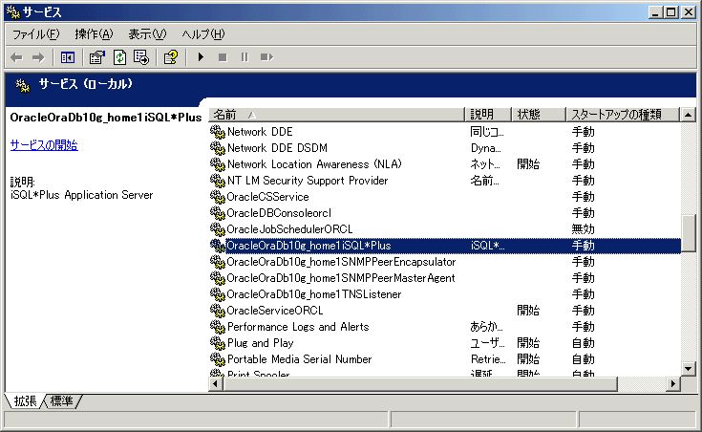Click the Start Service play icon in toolbar
702x432 pixels.
click(201, 57)
